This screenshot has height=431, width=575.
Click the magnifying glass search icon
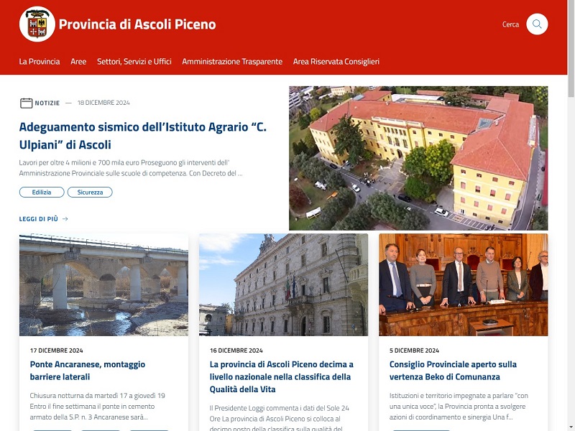537,24
